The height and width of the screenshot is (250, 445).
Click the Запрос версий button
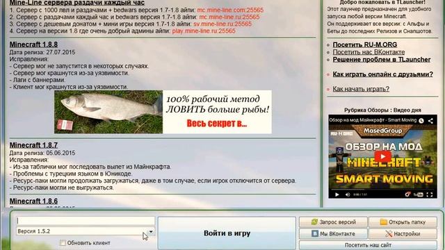coord(333,222)
